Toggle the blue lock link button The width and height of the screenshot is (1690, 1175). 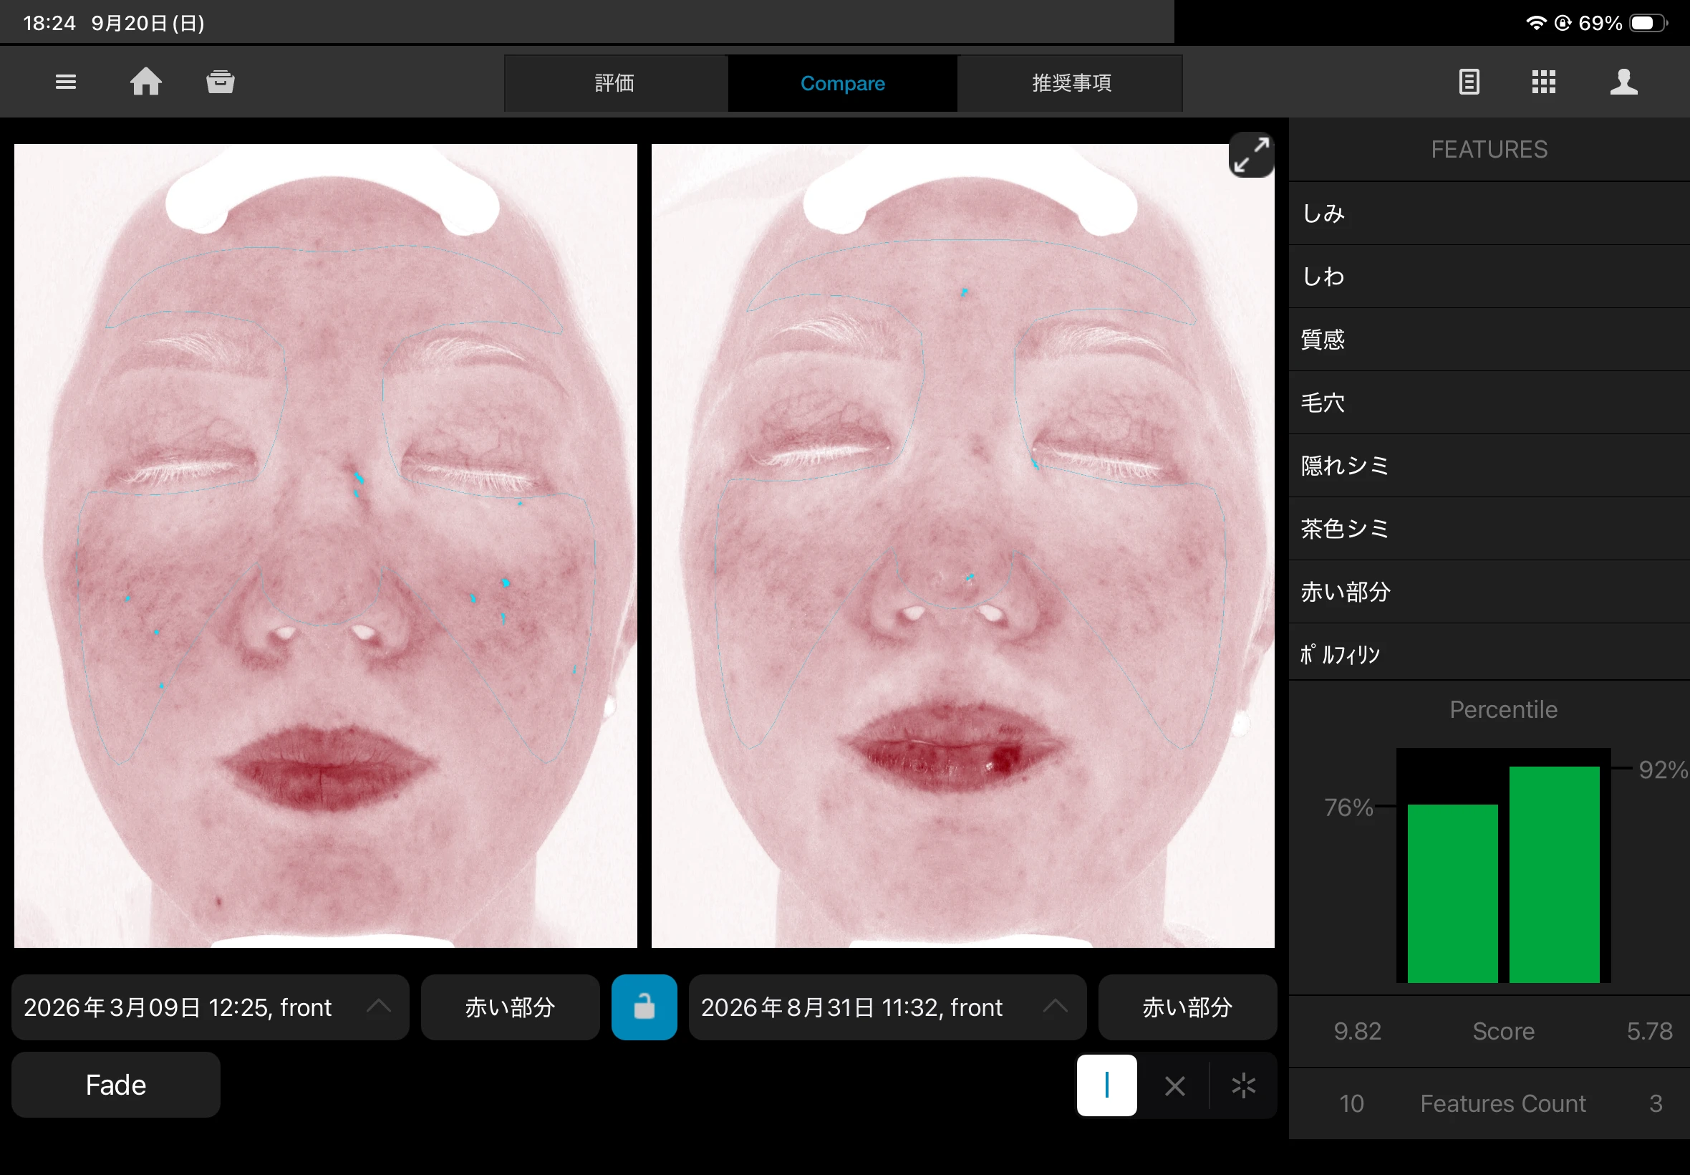644,1007
